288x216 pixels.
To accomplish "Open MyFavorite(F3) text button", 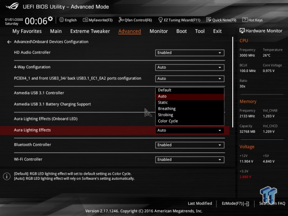I will coord(101,20).
